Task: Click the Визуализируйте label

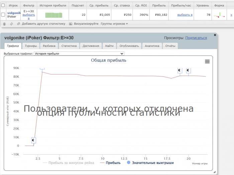Action: [86, 24]
